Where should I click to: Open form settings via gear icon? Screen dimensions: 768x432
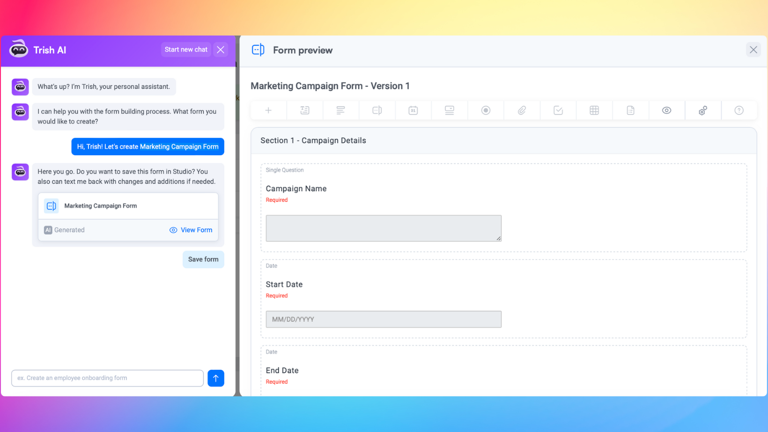click(x=703, y=110)
